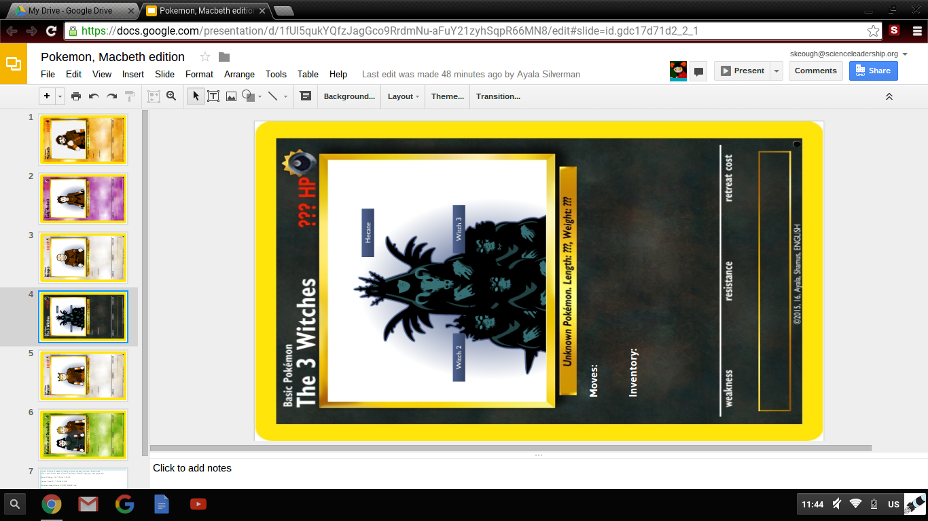The image size is (928, 521).
Task: Select the line tool
Action: [273, 96]
